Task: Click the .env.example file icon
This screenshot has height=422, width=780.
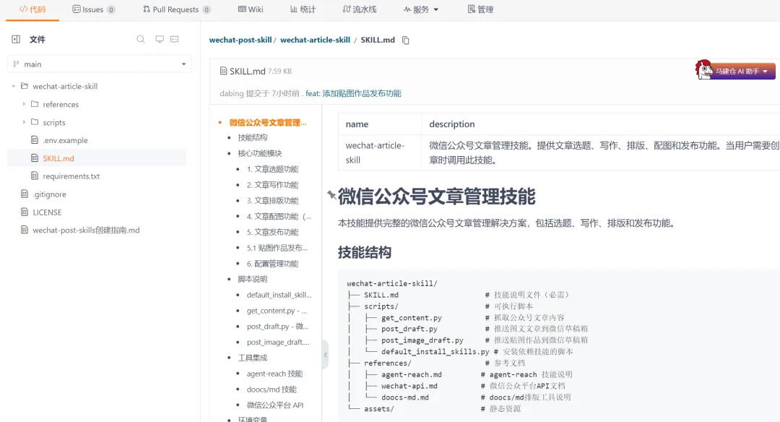Action: [35, 140]
